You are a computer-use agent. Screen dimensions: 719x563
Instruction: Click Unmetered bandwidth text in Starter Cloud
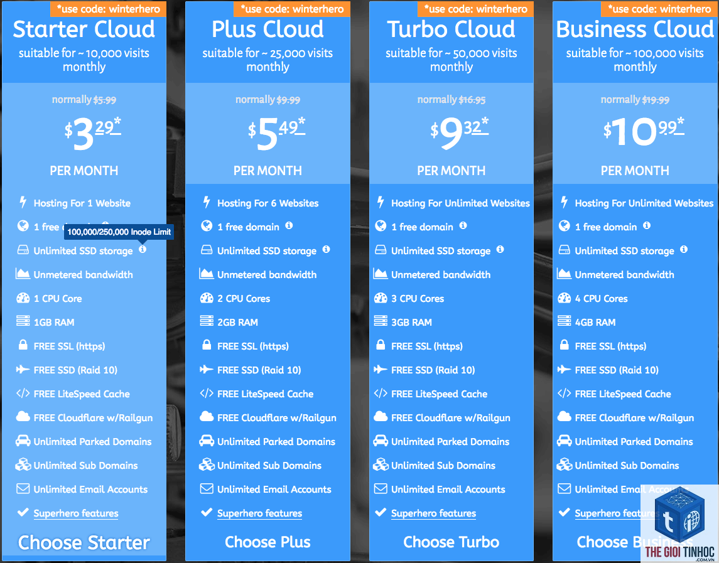83,275
